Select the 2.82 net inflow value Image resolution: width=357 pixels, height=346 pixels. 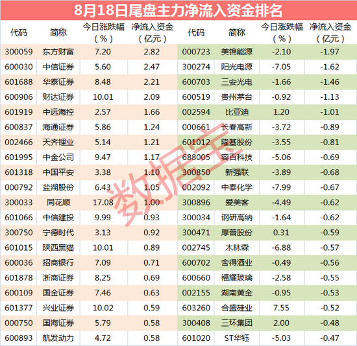coord(152,52)
